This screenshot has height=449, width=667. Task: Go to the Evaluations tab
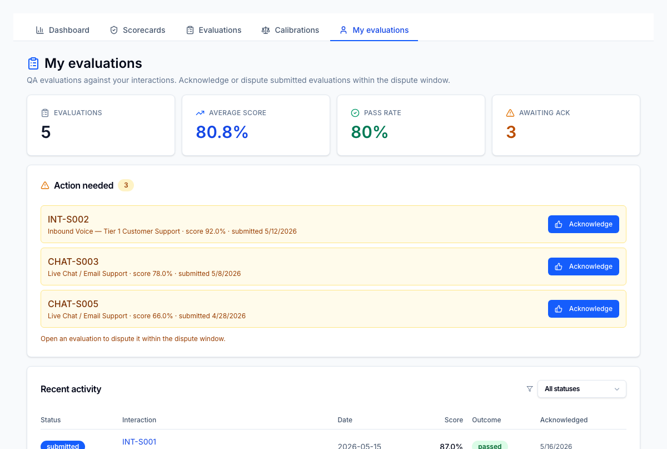(213, 30)
